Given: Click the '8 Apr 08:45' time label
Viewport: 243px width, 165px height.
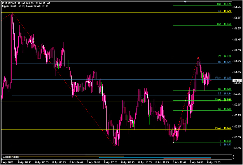Looking at the screenshot, I should [x=128, y=162].
